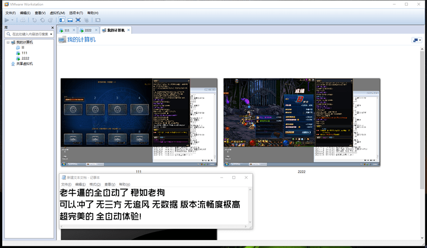
Task: Select the powered-off VM II in library
Action: (x=23, y=47)
